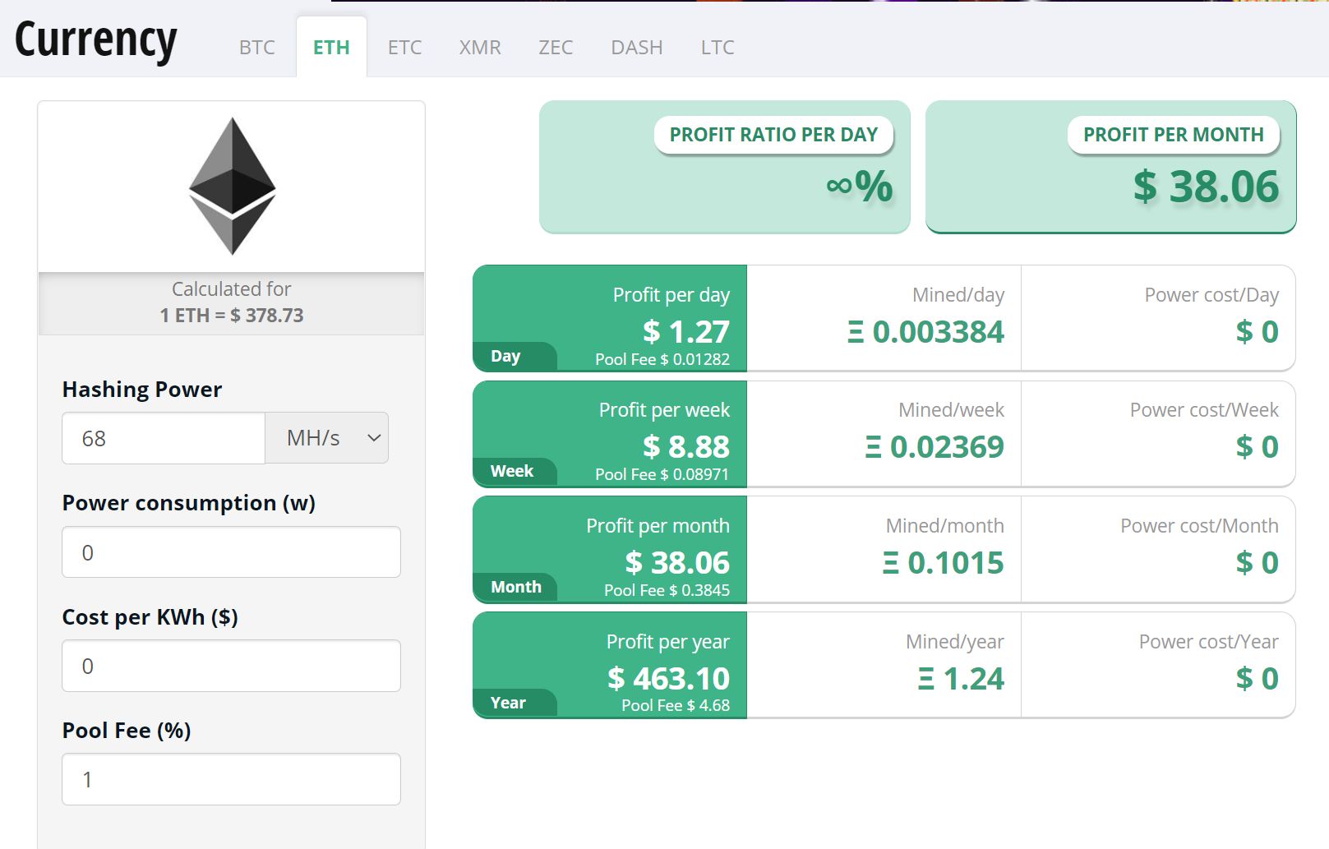Screen dimensions: 1329x849
Task: Select the DASH currency tab
Action: click(636, 47)
